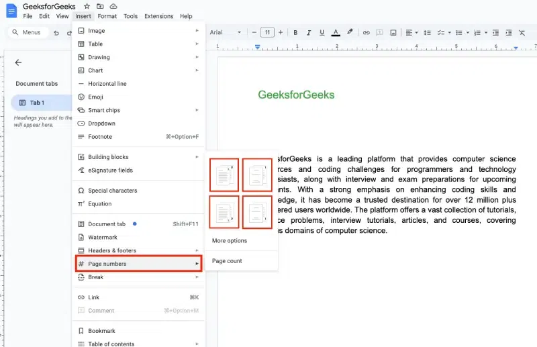Insert a Footnote
The width and height of the screenshot is (537, 347).
(x=138, y=137)
